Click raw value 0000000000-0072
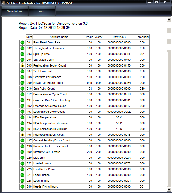The height and width of the screenshot is (193, 172). (119, 163)
